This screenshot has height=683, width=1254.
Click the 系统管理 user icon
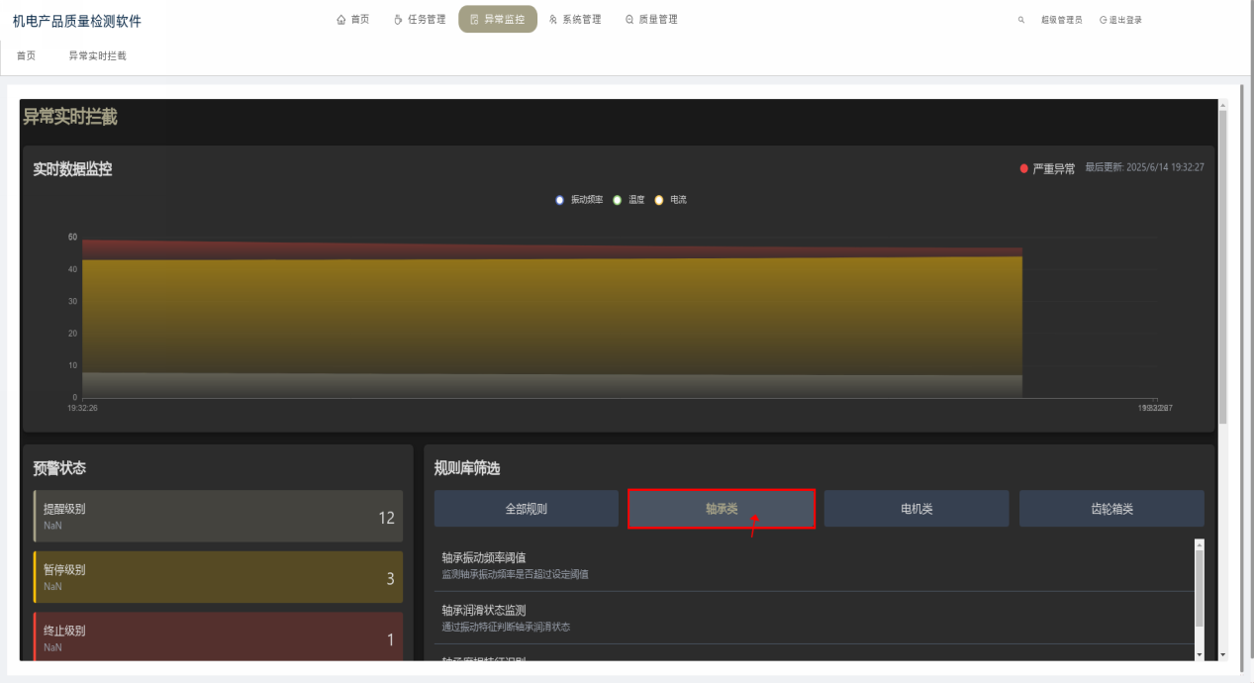[553, 20]
